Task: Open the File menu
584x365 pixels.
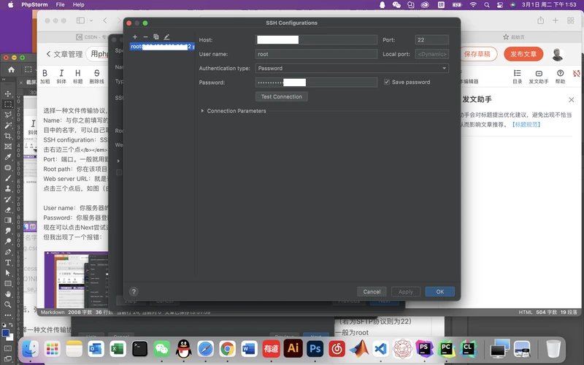Action: (61, 4)
